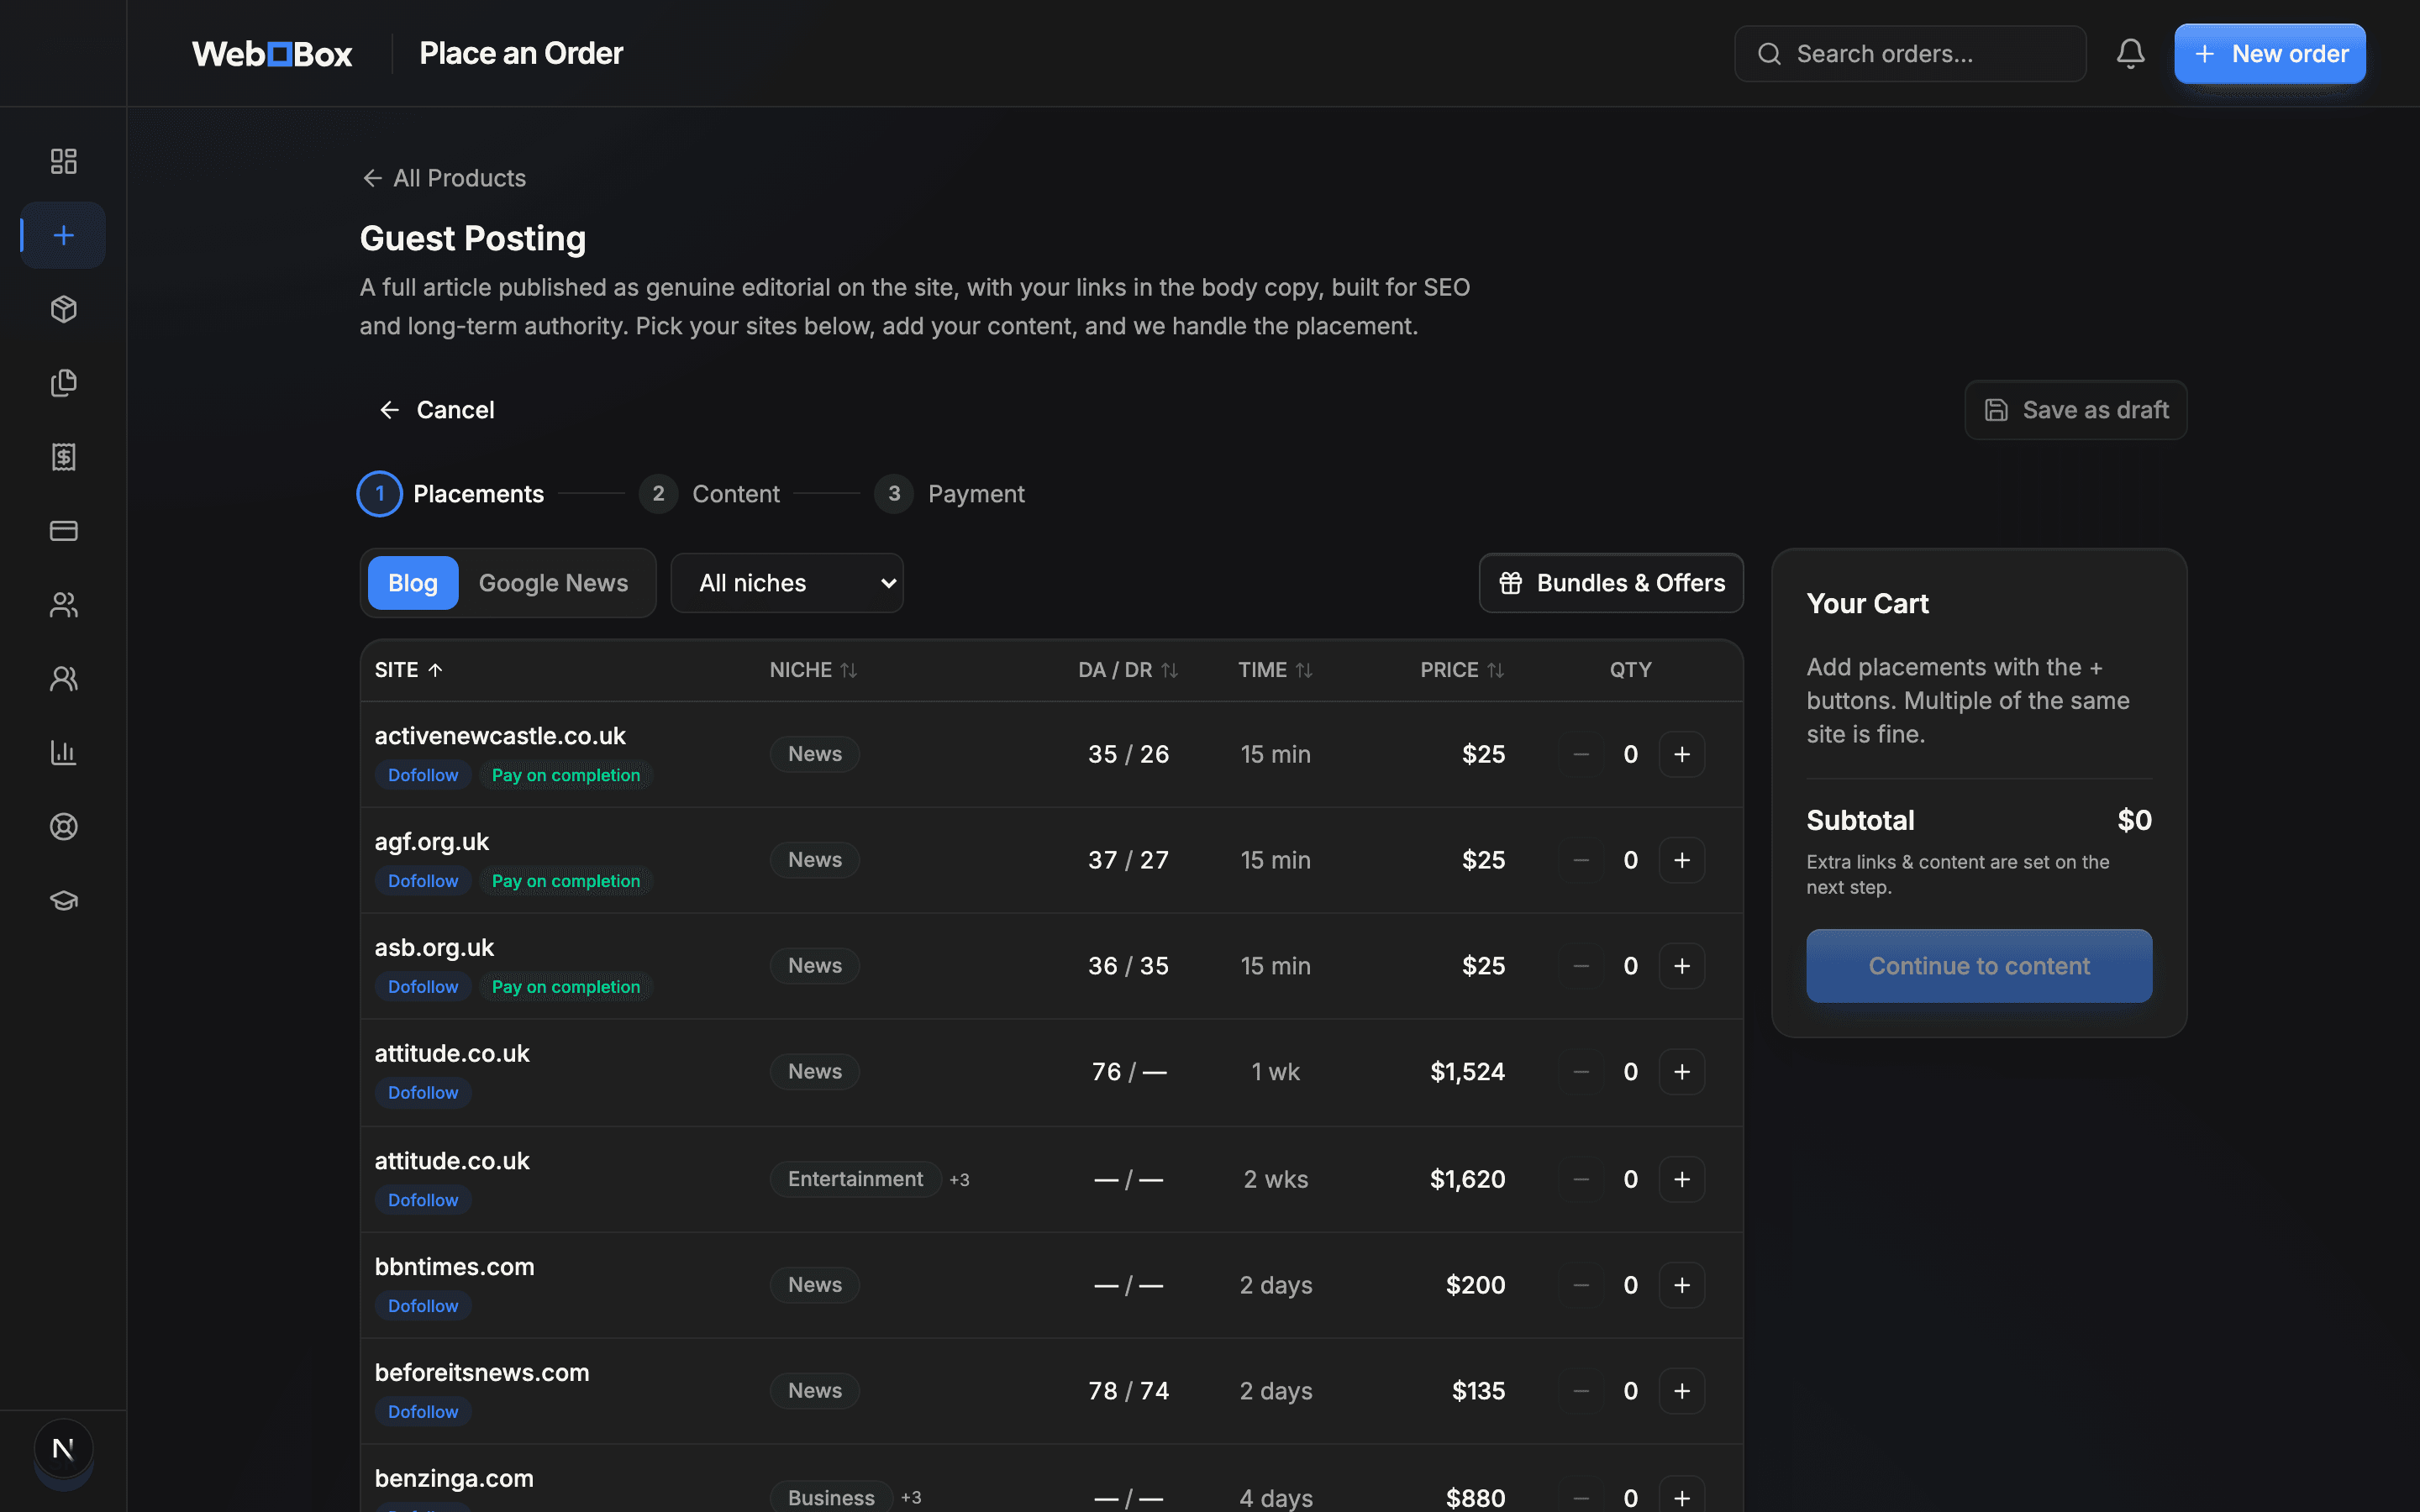Sort table by Price column
Screen dimensions: 2420x1512
pyautogui.click(x=1462, y=670)
